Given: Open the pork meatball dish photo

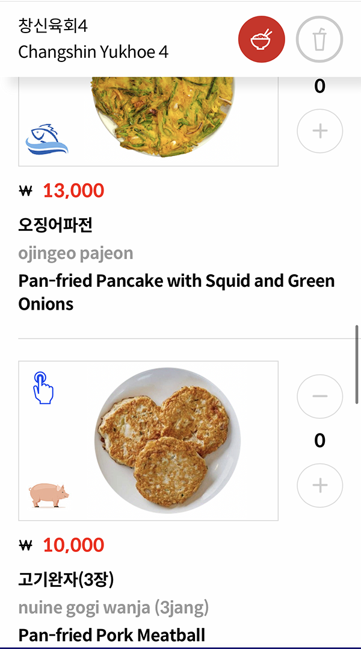Looking at the screenshot, I should 167,441.
